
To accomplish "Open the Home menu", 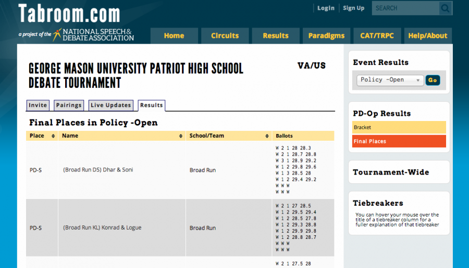I will (x=174, y=36).
